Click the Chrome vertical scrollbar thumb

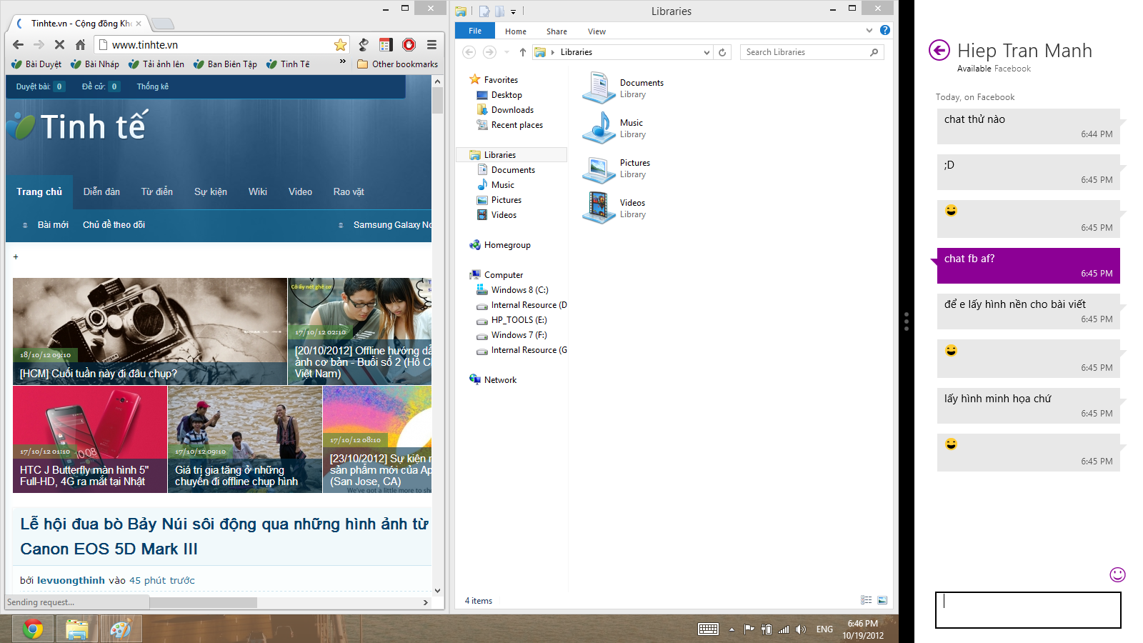438,101
